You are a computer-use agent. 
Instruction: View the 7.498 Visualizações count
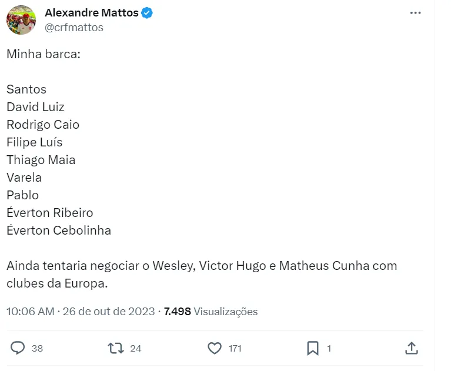[x=211, y=312]
